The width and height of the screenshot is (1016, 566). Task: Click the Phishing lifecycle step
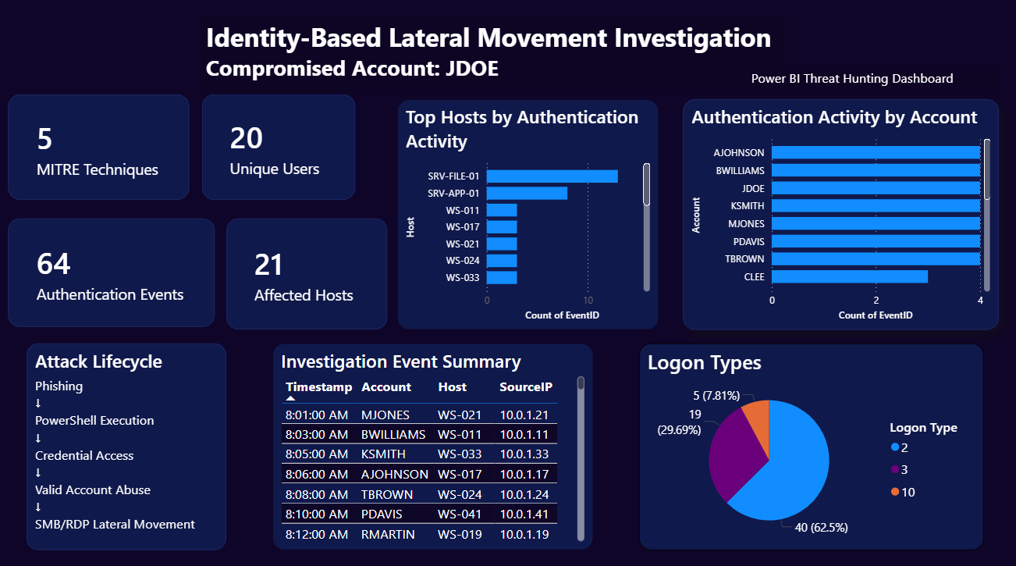point(59,386)
